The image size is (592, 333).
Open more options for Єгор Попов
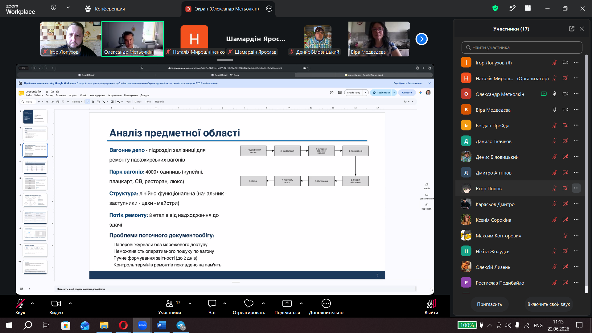point(576,188)
